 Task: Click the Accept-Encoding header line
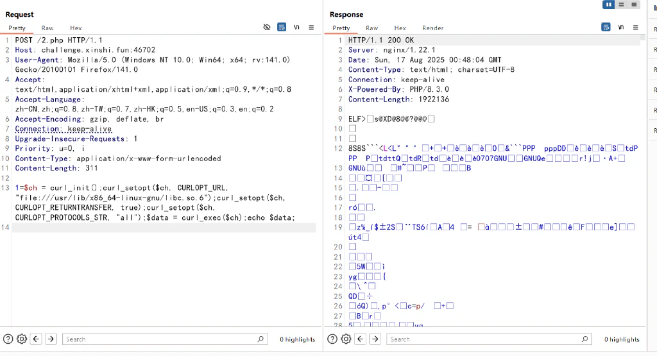coord(89,119)
